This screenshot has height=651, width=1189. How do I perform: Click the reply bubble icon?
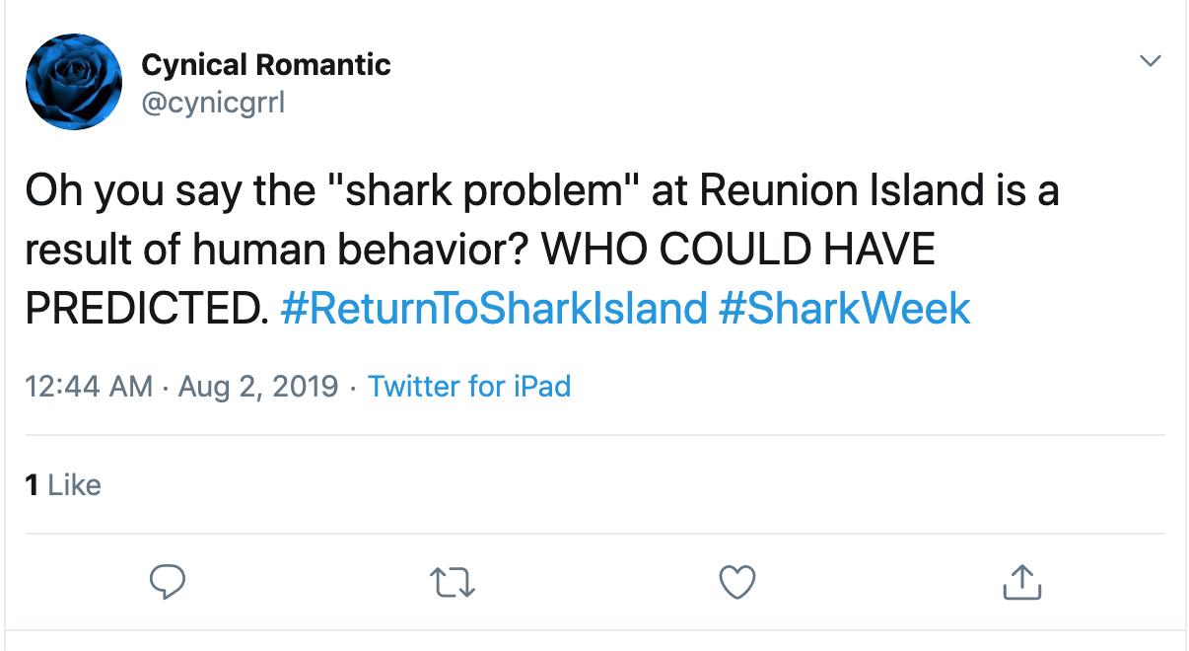pos(170,584)
